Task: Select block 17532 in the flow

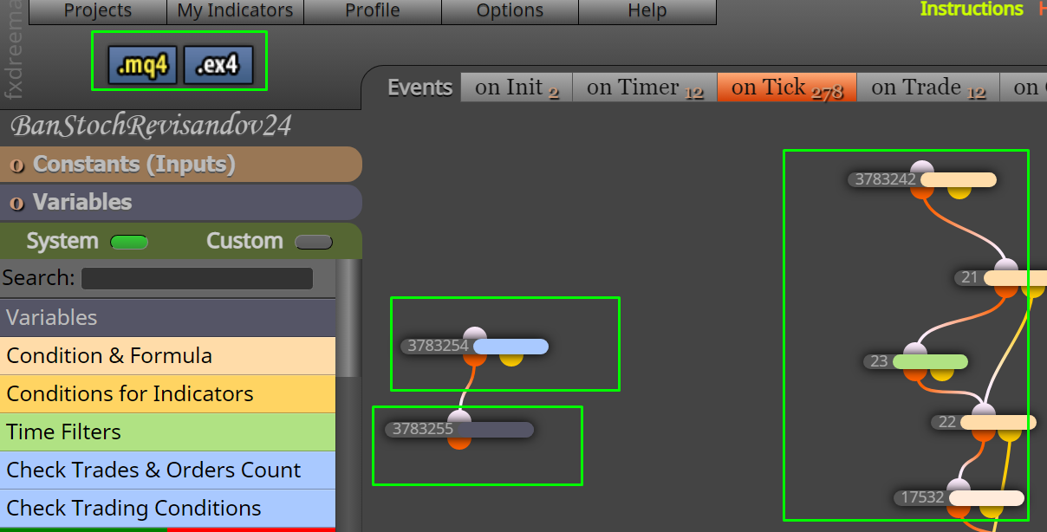Action: [x=959, y=498]
